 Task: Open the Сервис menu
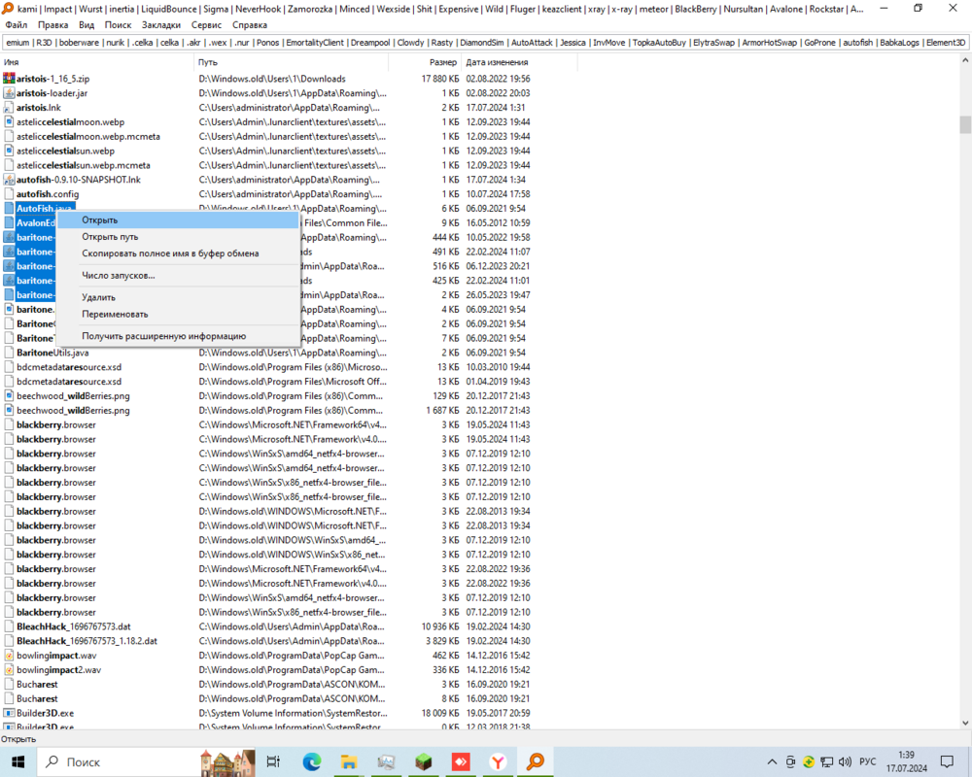pyautogui.click(x=206, y=25)
